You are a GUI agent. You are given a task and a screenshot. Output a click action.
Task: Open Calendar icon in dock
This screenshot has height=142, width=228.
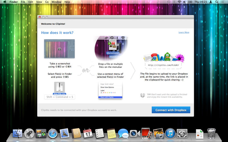pyautogui.click(x=88, y=133)
